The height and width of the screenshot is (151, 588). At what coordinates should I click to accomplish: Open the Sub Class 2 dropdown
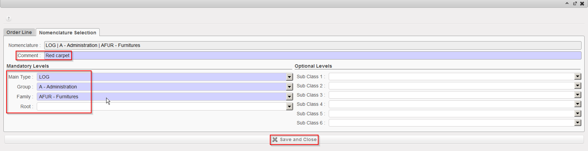578,86
